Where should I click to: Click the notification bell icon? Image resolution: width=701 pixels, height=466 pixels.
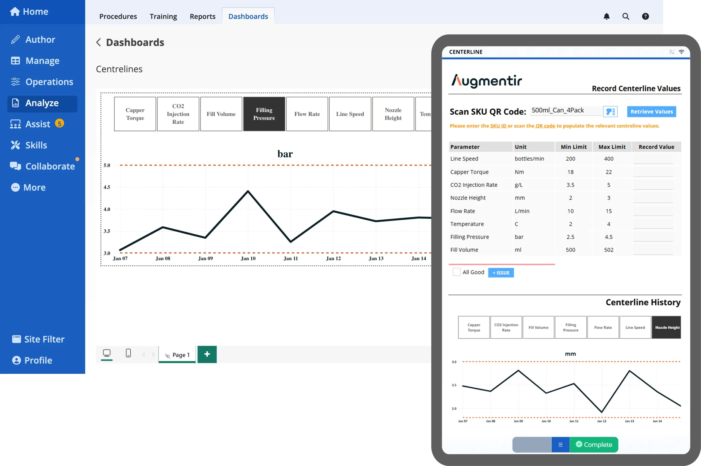click(x=606, y=16)
